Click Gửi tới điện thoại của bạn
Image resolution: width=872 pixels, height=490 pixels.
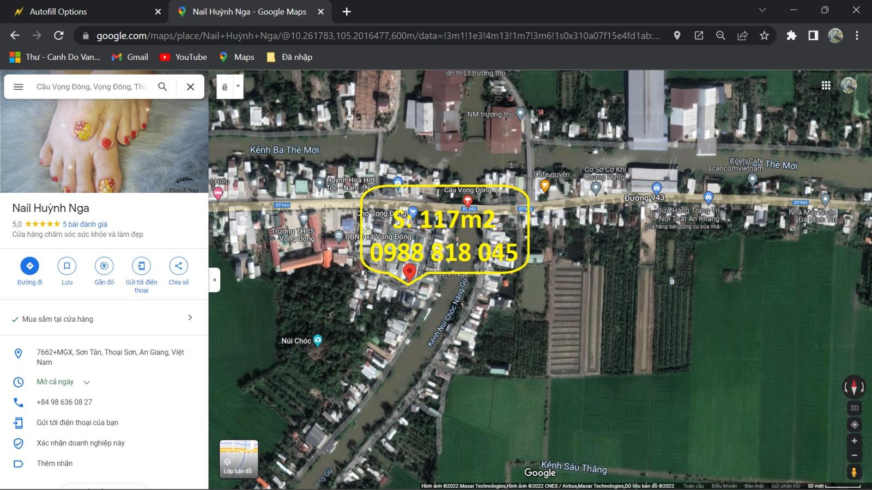click(77, 422)
